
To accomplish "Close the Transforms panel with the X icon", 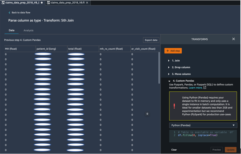I will coord(234,39).
